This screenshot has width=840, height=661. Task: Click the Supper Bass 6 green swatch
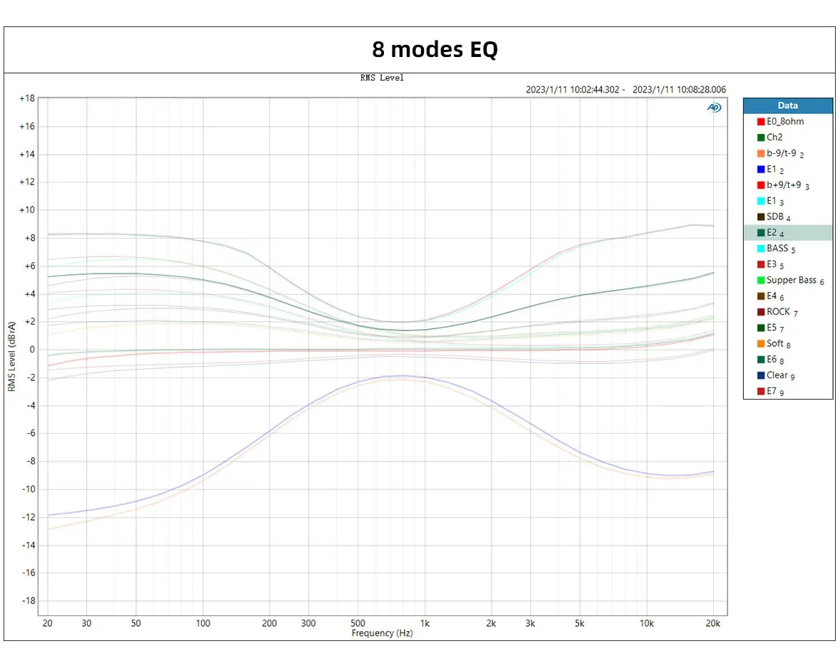coord(761,280)
